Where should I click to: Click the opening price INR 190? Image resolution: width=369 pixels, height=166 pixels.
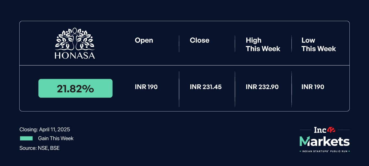coord(146,87)
